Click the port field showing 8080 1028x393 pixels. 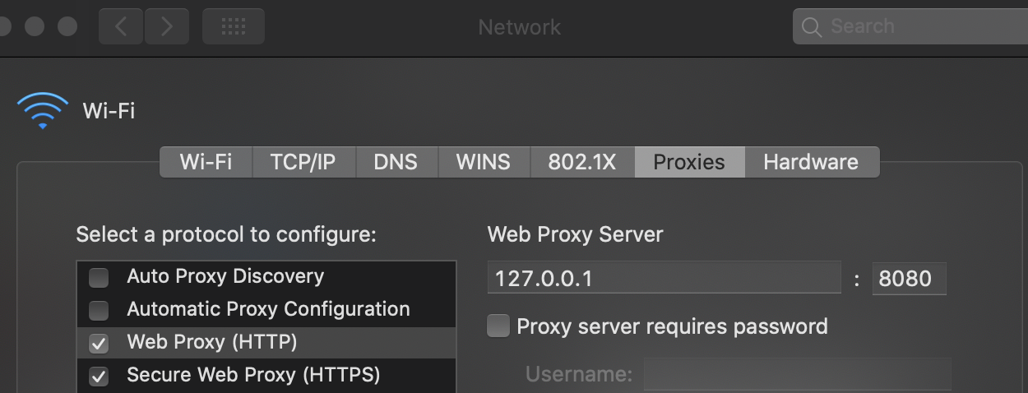click(908, 279)
